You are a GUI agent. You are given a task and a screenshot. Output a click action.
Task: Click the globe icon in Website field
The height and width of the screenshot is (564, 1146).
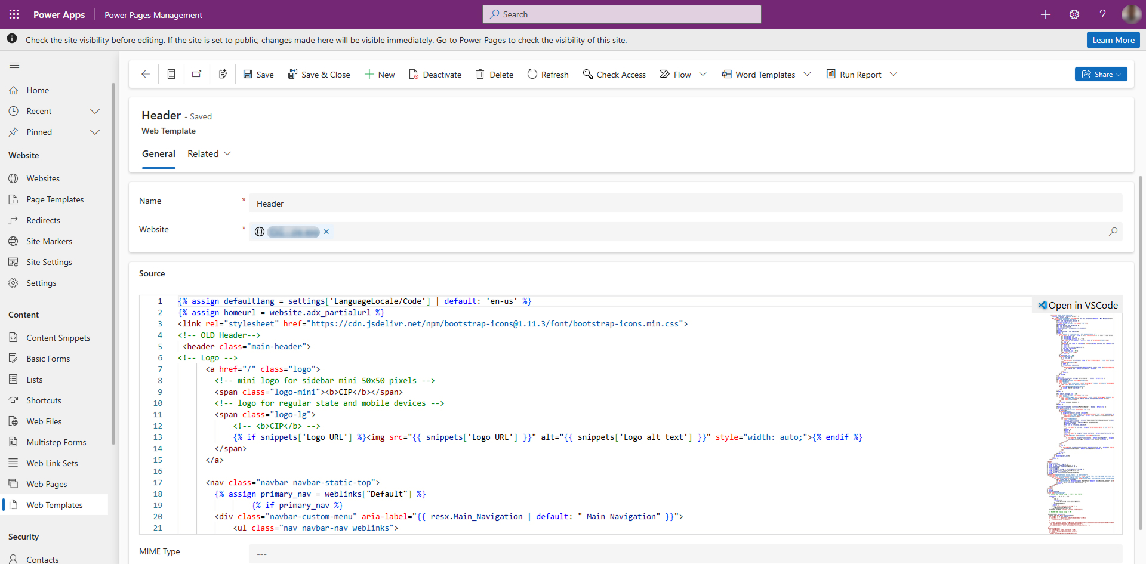click(260, 232)
